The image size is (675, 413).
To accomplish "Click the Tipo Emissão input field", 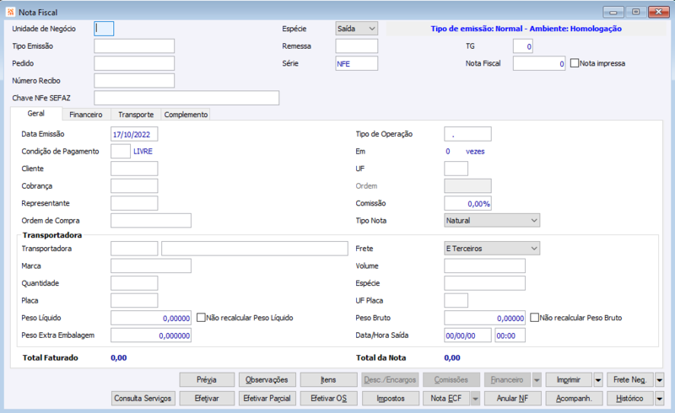I will click(x=134, y=46).
